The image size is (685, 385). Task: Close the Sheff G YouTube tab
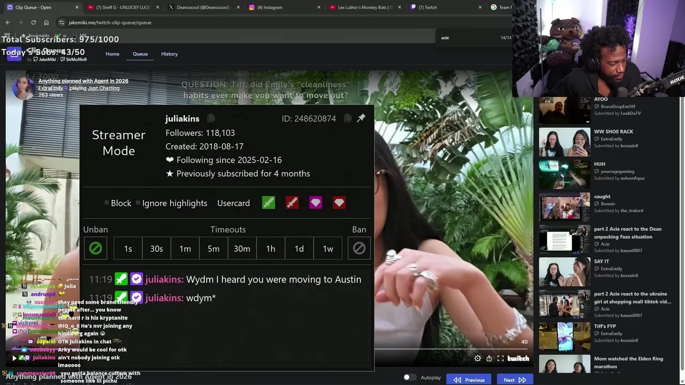tap(157, 7)
